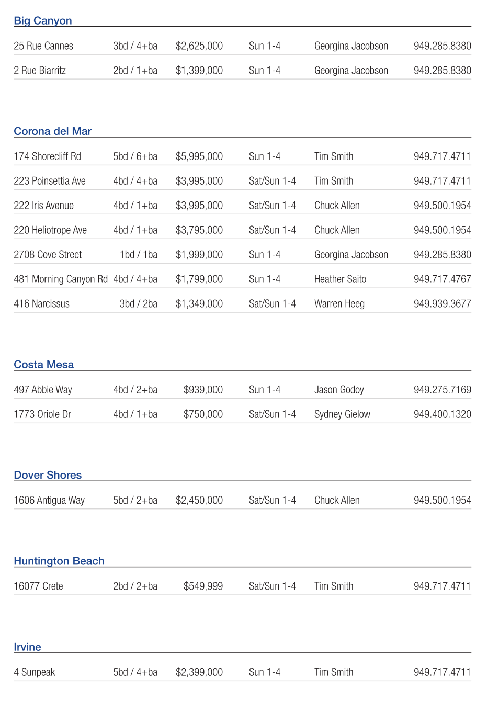Select the 223 Poinsettia Ave listing
The height and width of the screenshot is (701, 488).
point(50,181)
